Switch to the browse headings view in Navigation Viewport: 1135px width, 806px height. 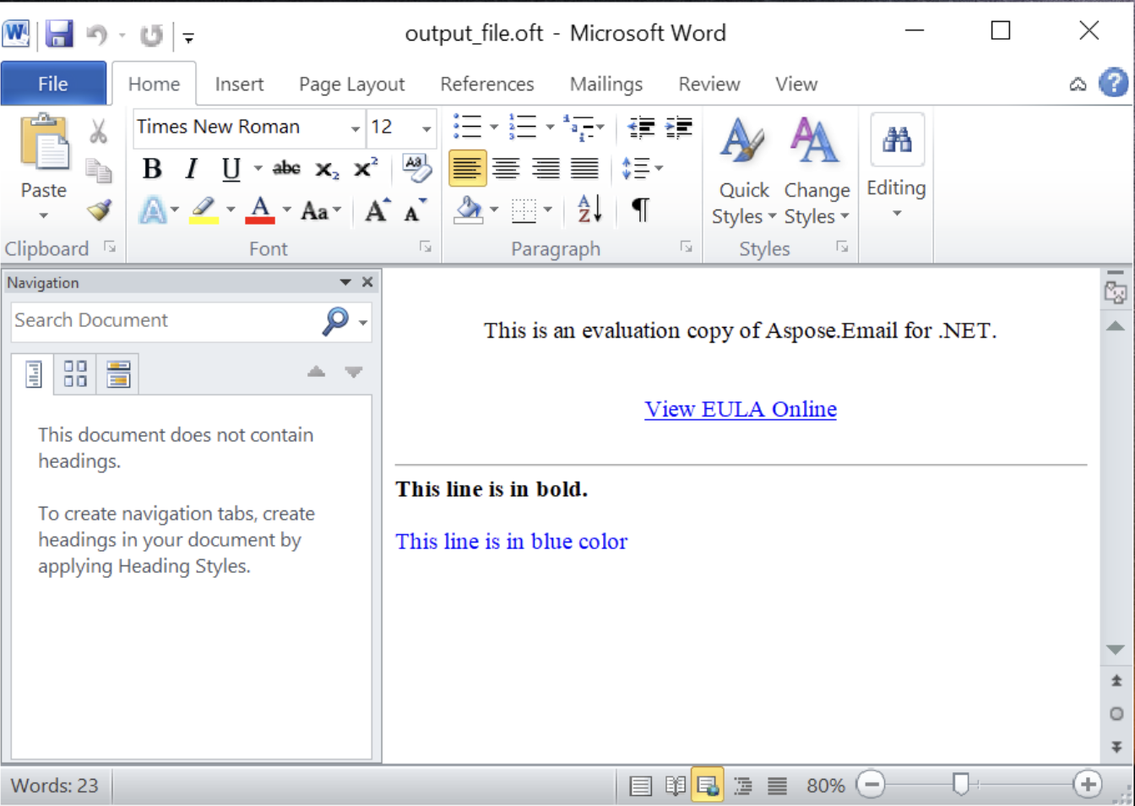[x=33, y=373]
